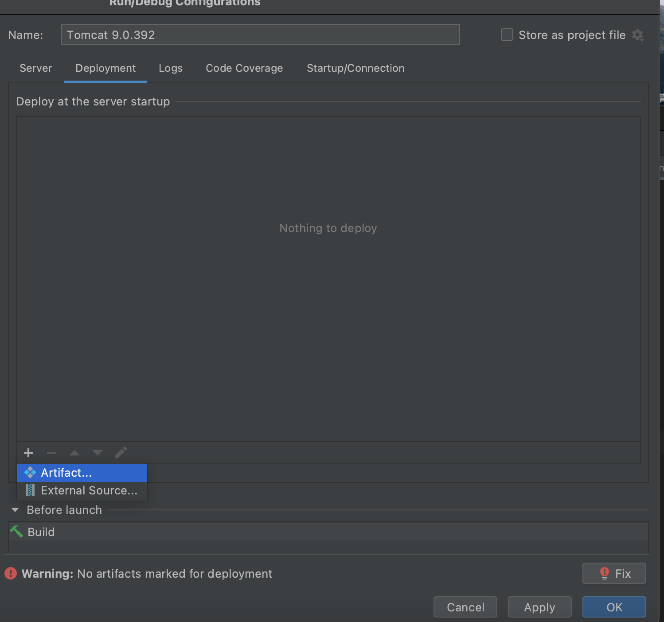Click the Name input field

tap(261, 35)
